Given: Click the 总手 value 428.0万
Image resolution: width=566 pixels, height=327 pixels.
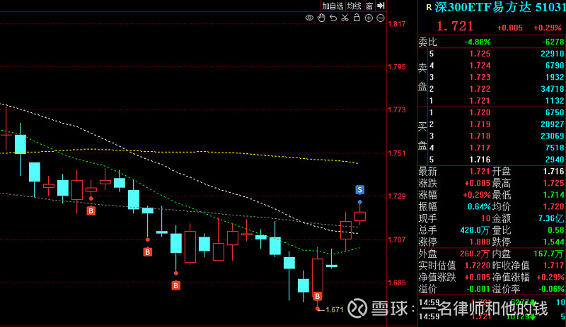Looking at the screenshot, I should point(475,230).
